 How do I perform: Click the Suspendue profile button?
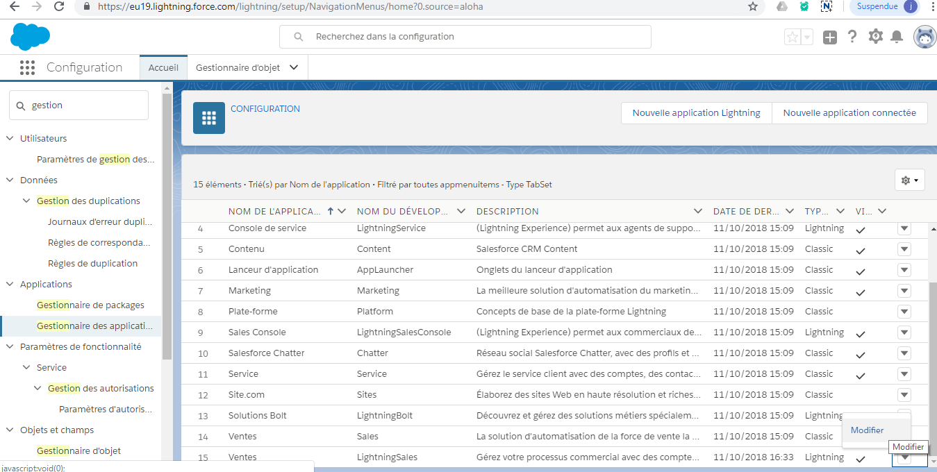(885, 6)
